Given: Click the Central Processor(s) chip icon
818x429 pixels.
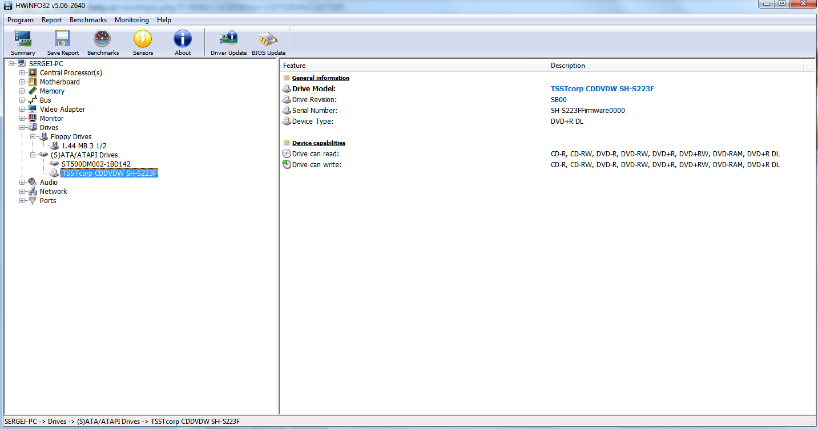Looking at the screenshot, I should 33,73.
